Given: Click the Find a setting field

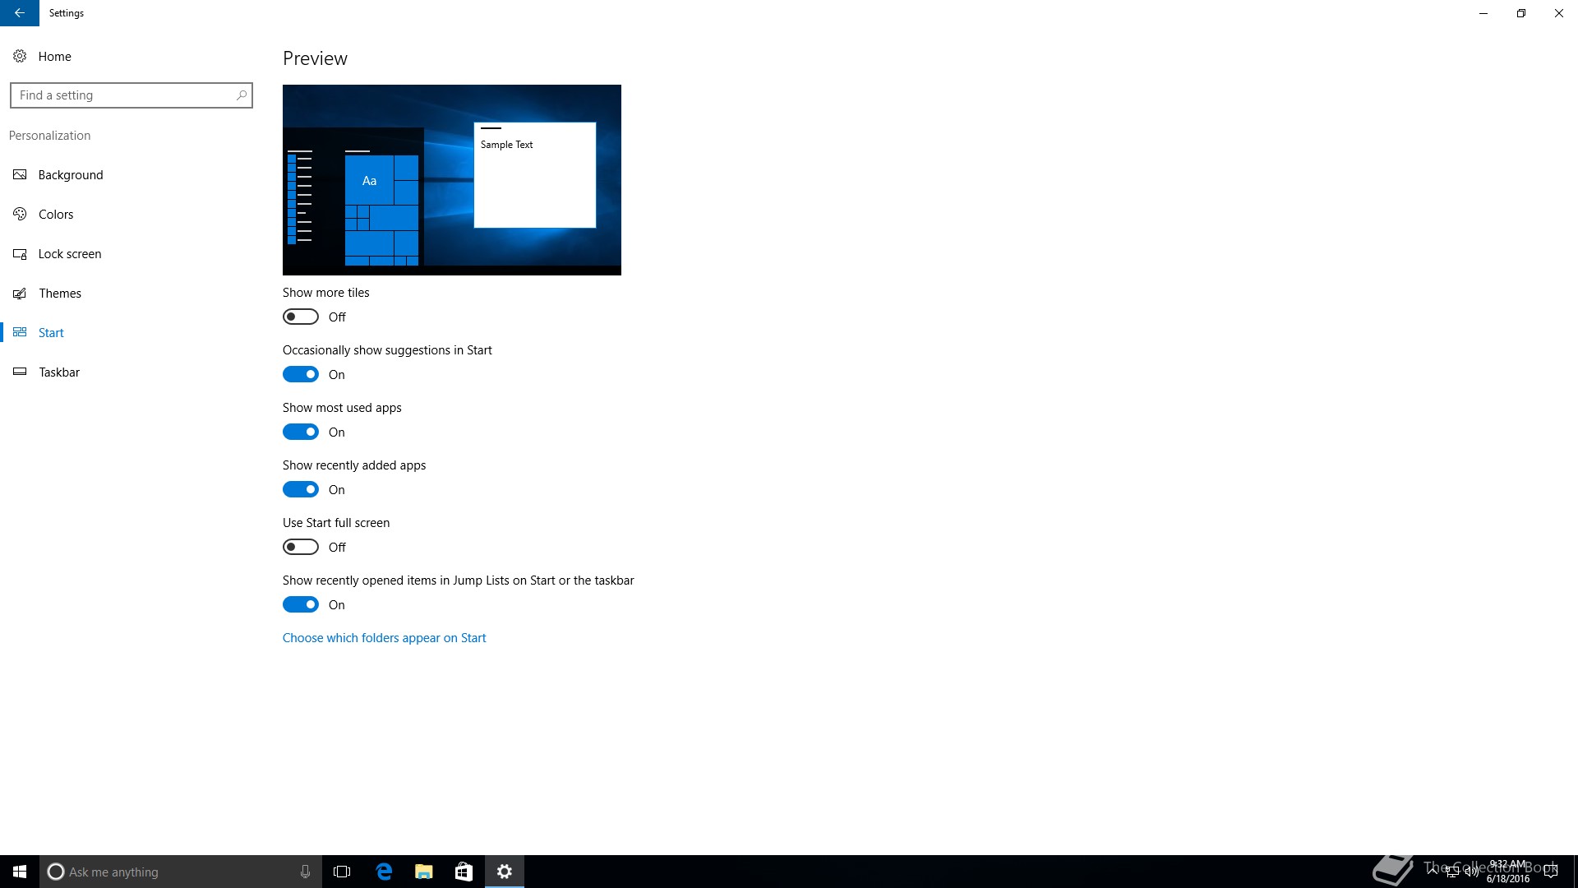Looking at the screenshot, I should pyautogui.click(x=123, y=95).
